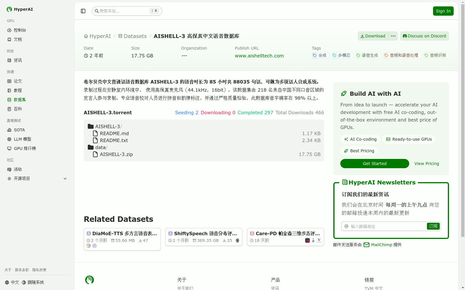Click Ready-to-use GPUs chip
The height and width of the screenshot is (290, 465).
(x=409, y=139)
